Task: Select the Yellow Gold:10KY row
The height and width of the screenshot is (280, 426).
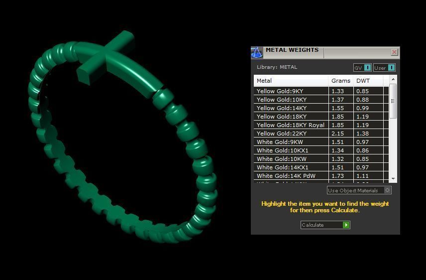Action: point(321,100)
